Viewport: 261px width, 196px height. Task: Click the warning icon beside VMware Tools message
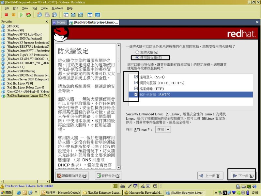click(2, 186)
